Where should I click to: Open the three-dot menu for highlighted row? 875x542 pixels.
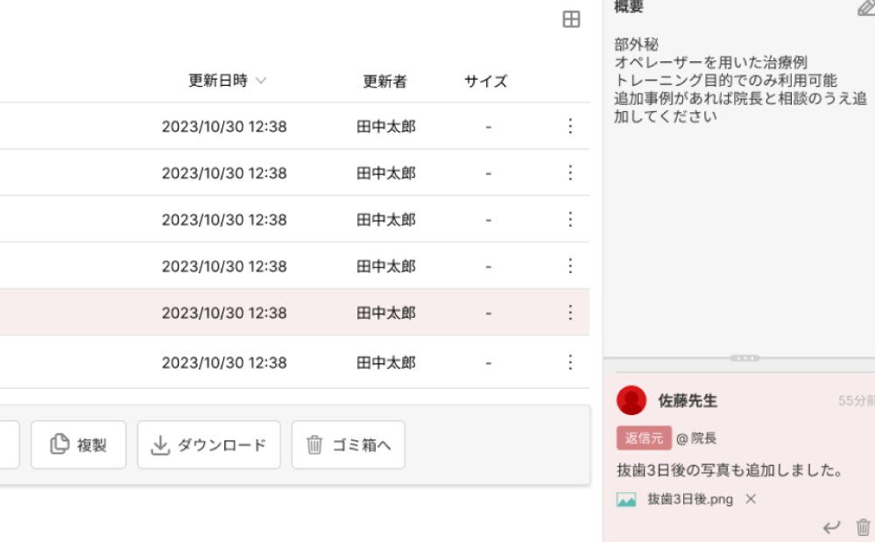point(570,313)
